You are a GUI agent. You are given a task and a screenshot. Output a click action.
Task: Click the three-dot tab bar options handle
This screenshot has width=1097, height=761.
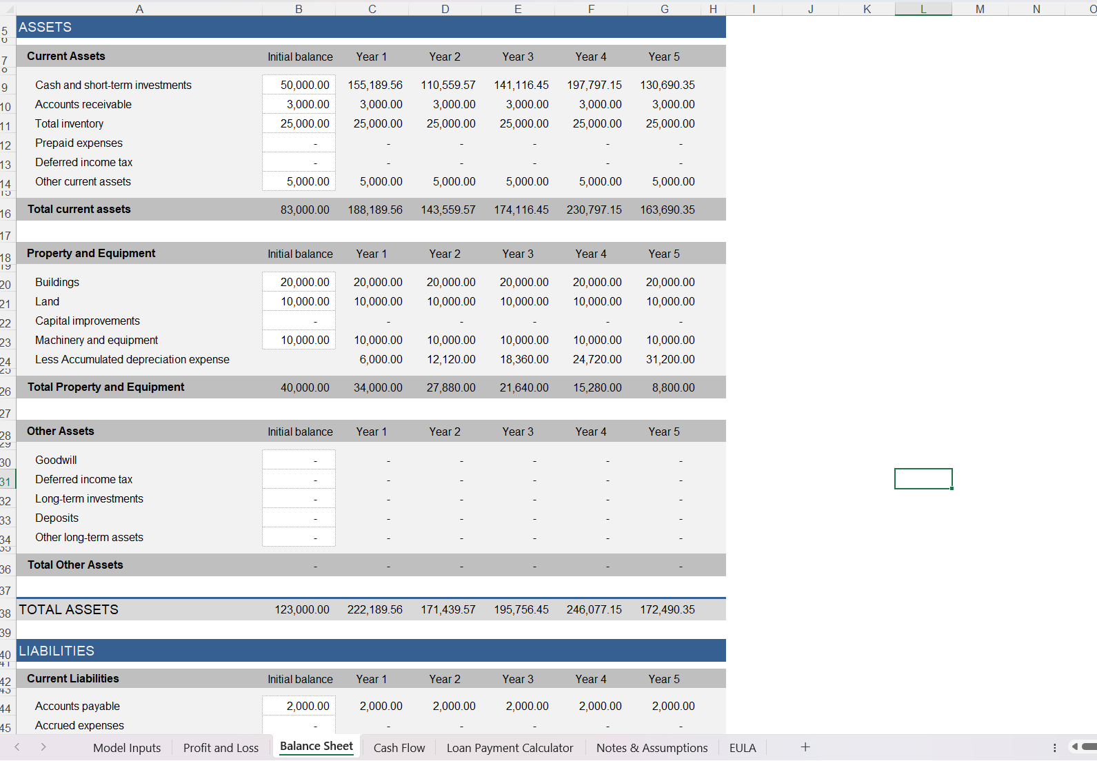1054,747
